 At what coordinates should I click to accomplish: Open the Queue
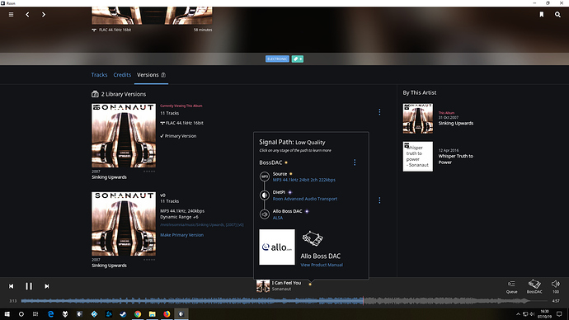(x=511, y=286)
